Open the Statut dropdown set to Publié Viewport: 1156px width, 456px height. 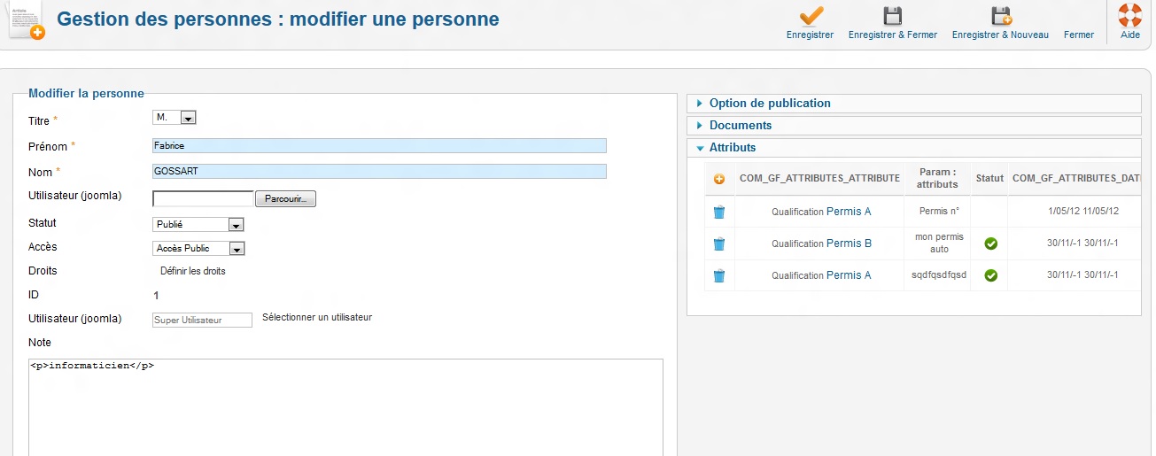[x=198, y=225]
